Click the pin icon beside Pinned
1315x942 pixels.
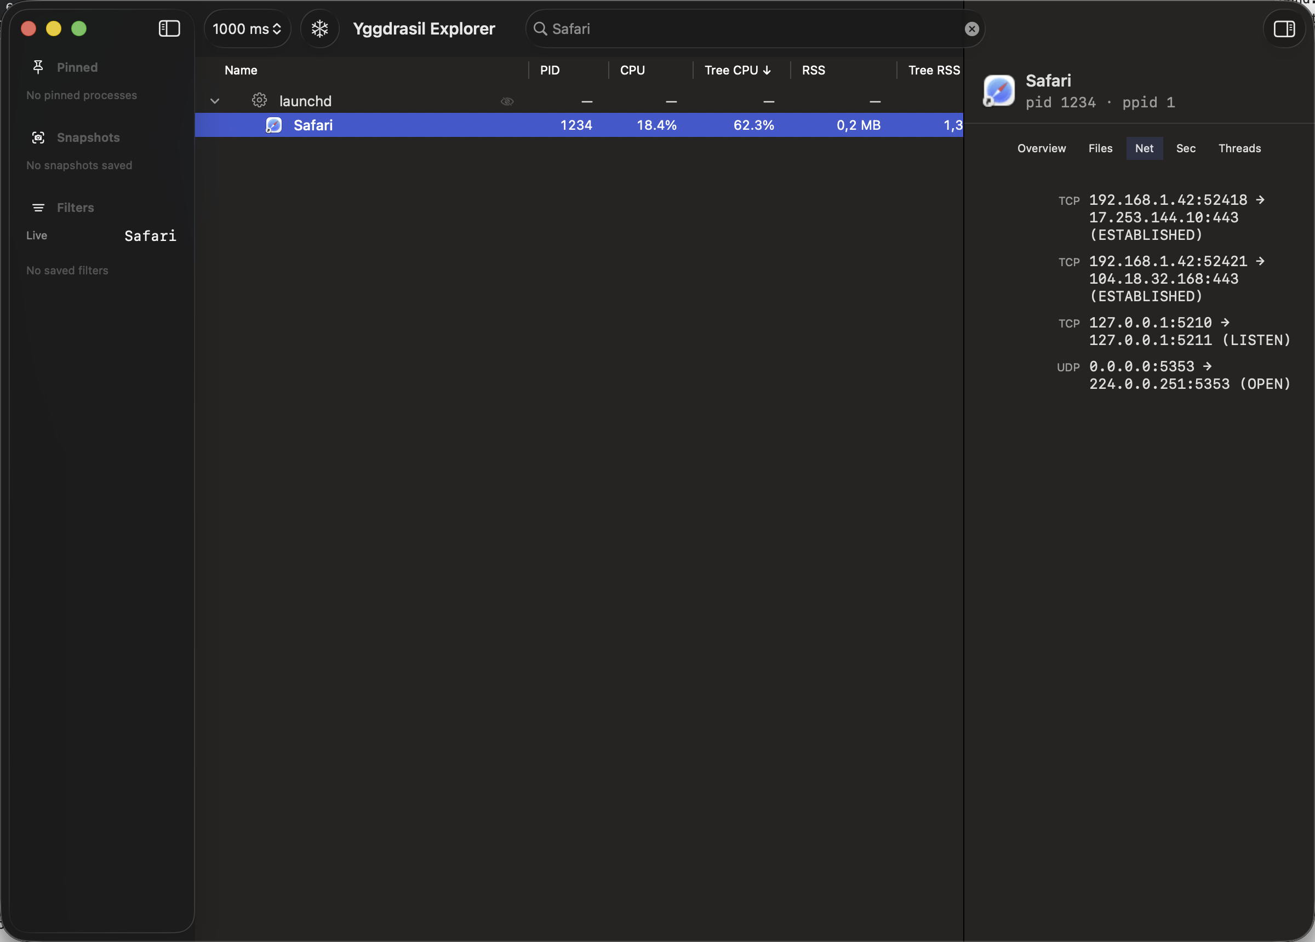coord(38,67)
